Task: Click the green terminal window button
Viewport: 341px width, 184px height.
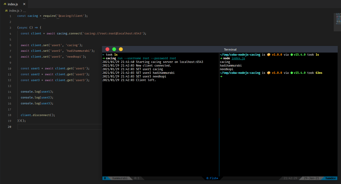Action: (114, 49)
